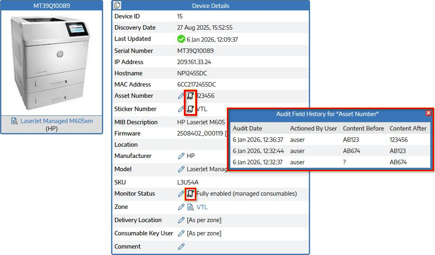Open audit history for Sticker Number
This screenshot has height=255, width=435.
190,109
